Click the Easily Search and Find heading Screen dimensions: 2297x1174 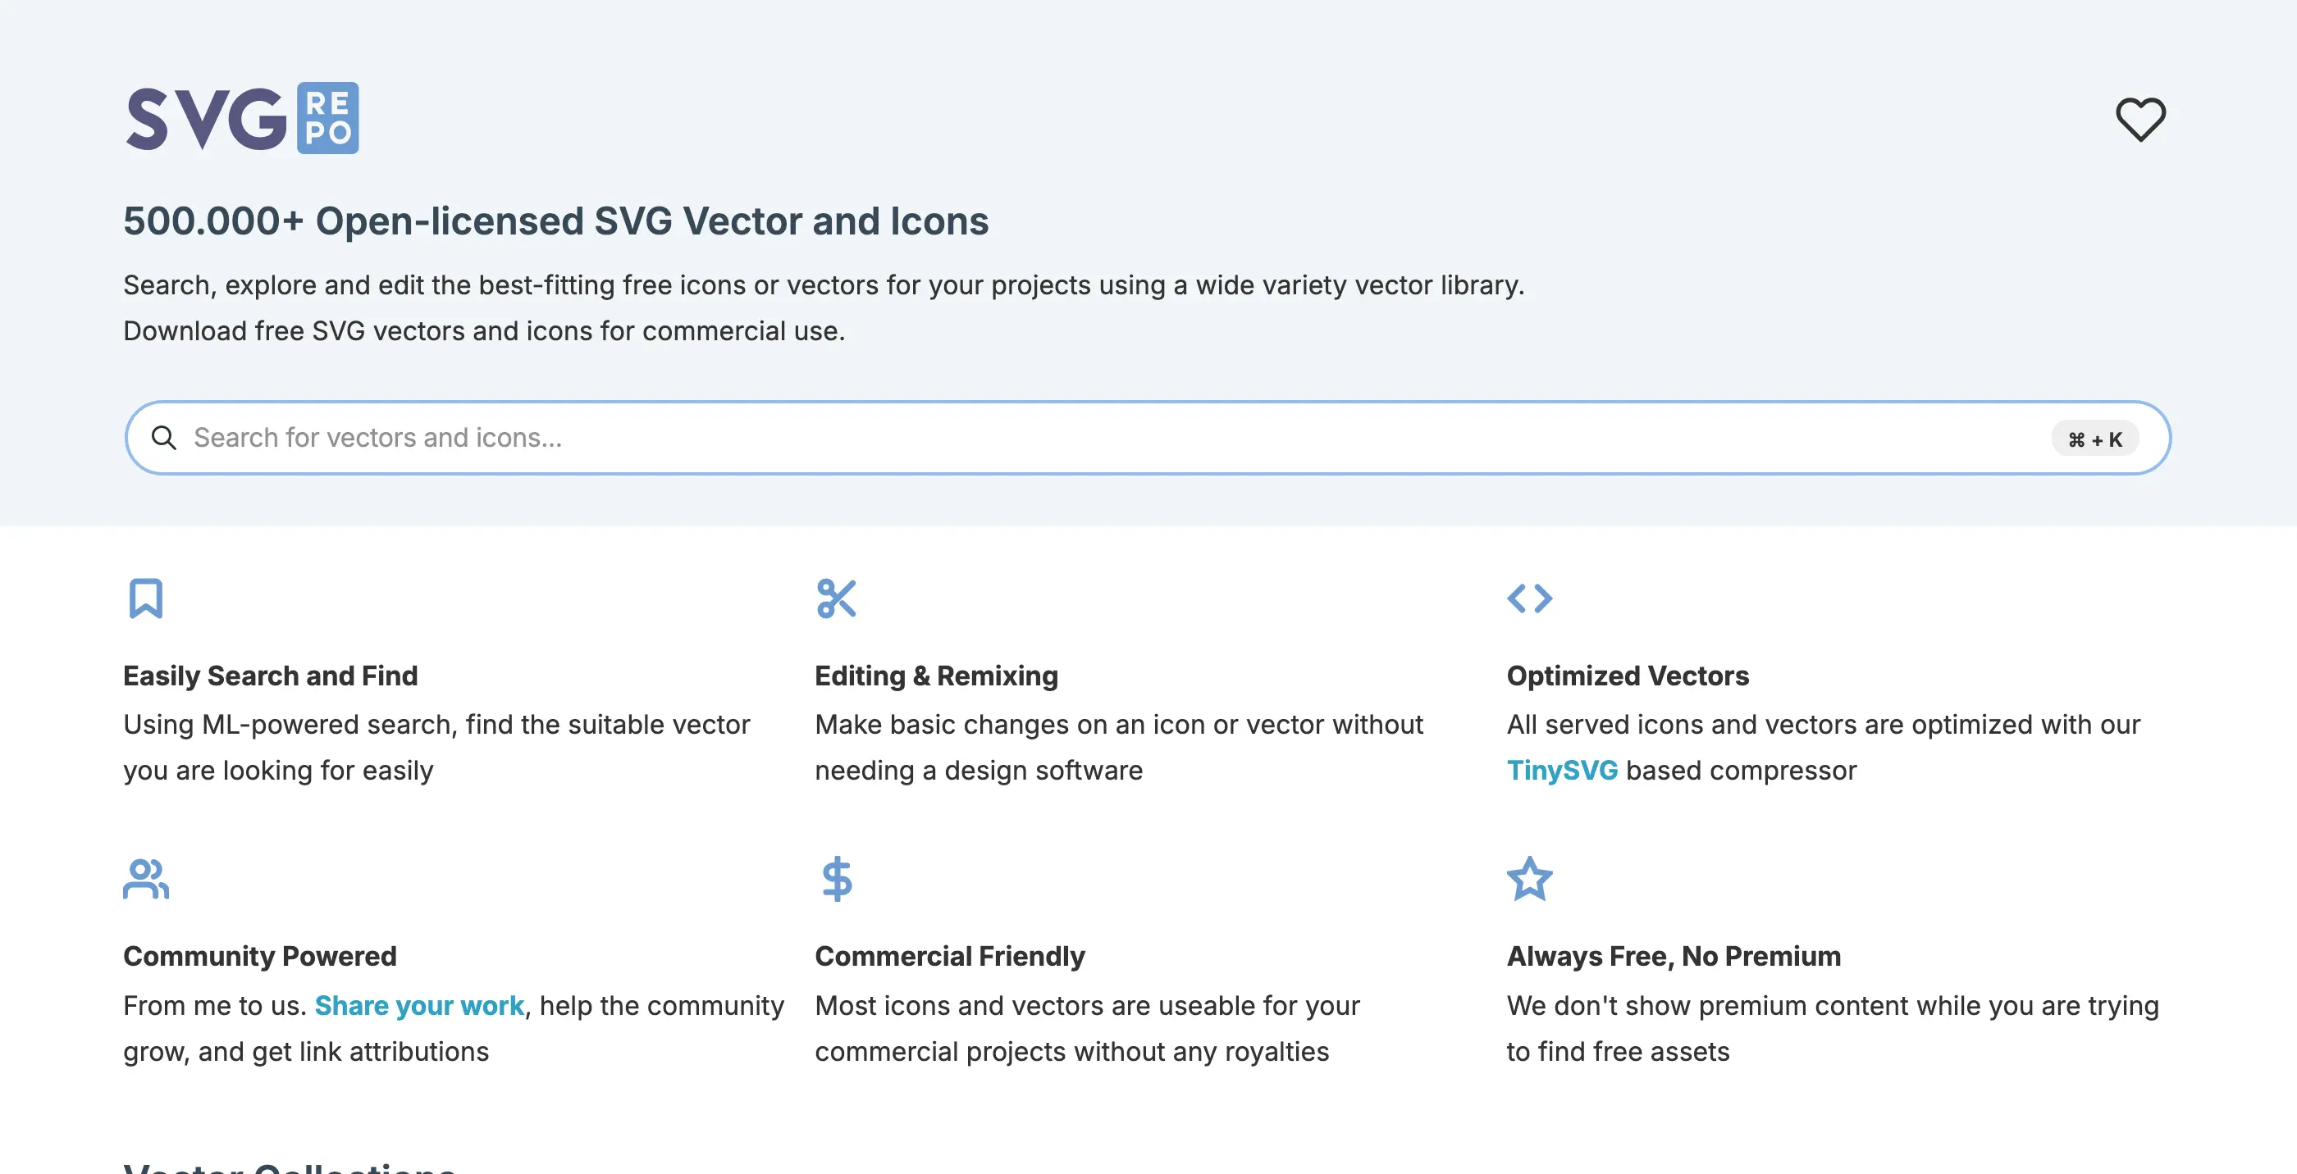pyautogui.click(x=270, y=676)
